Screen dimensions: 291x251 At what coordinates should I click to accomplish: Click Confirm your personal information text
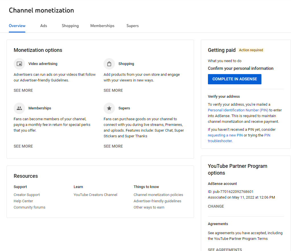coord(241,68)
